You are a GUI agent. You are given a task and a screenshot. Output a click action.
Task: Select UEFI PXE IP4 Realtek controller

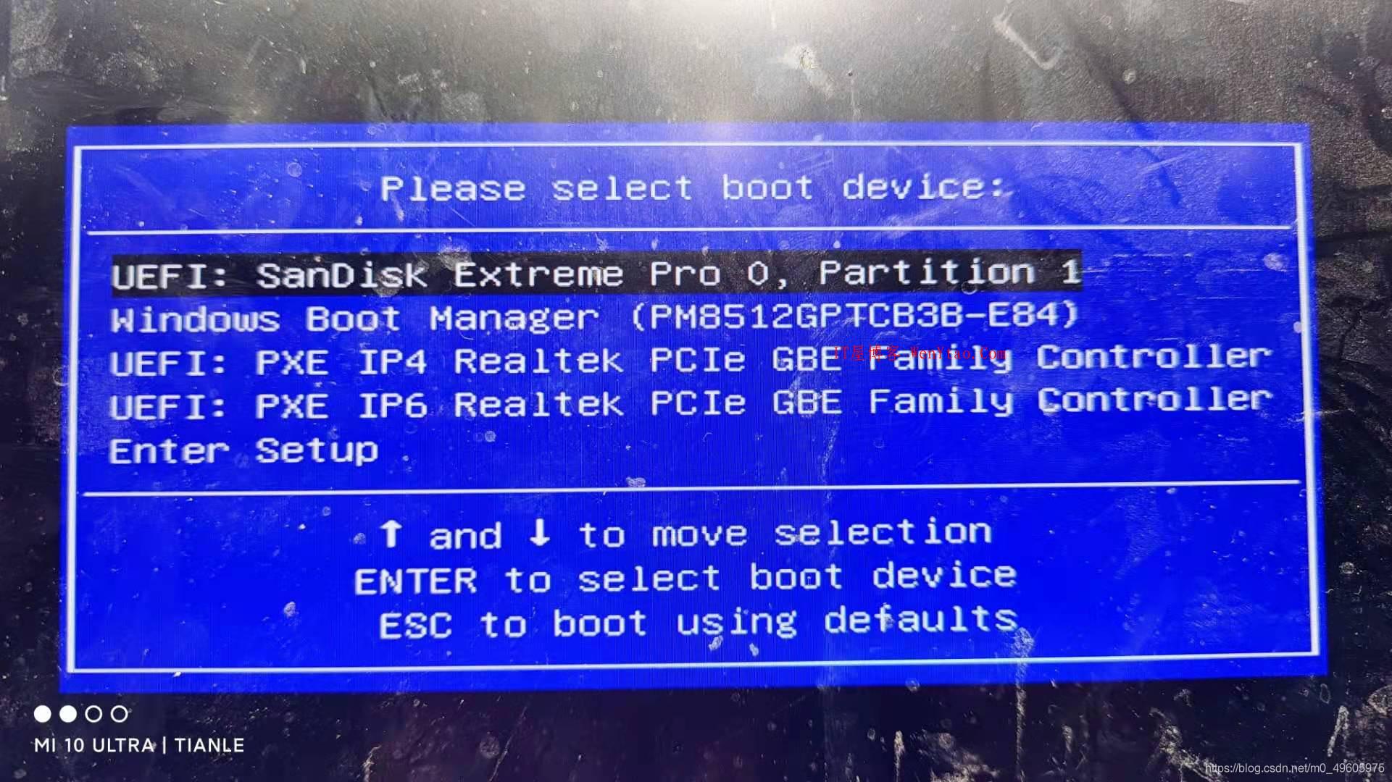coord(695,358)
